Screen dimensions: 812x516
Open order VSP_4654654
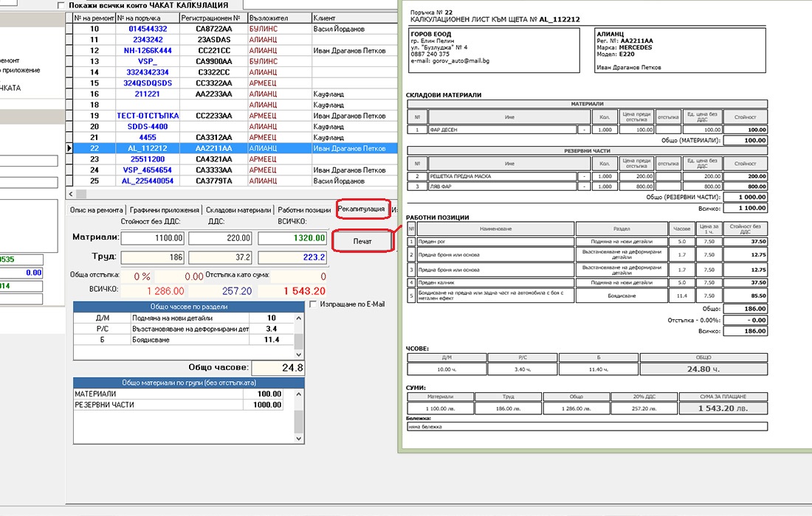148,170
